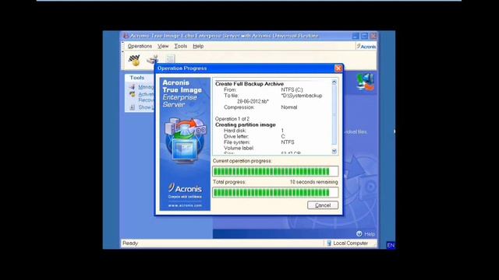Click the 'Compression:' label

point(239,107)
